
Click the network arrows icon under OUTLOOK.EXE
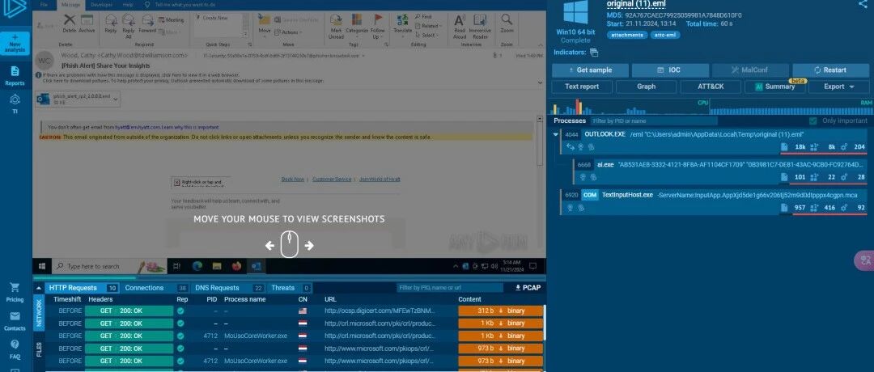(571, 147)
